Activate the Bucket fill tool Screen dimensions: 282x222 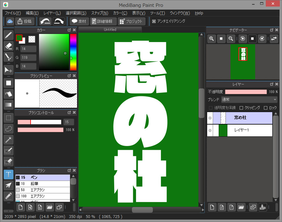pos(8,94)
